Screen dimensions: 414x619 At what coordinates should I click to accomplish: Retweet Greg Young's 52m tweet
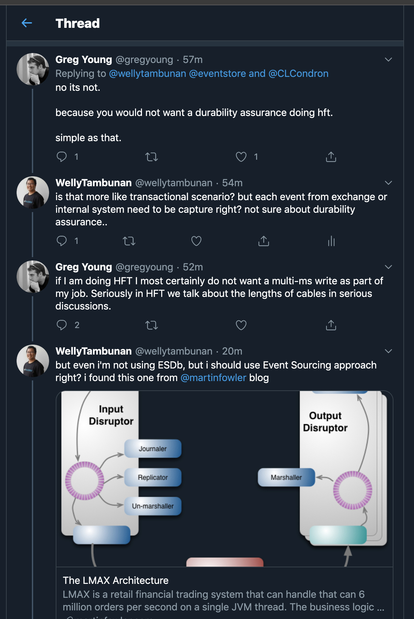click(152, 325)
